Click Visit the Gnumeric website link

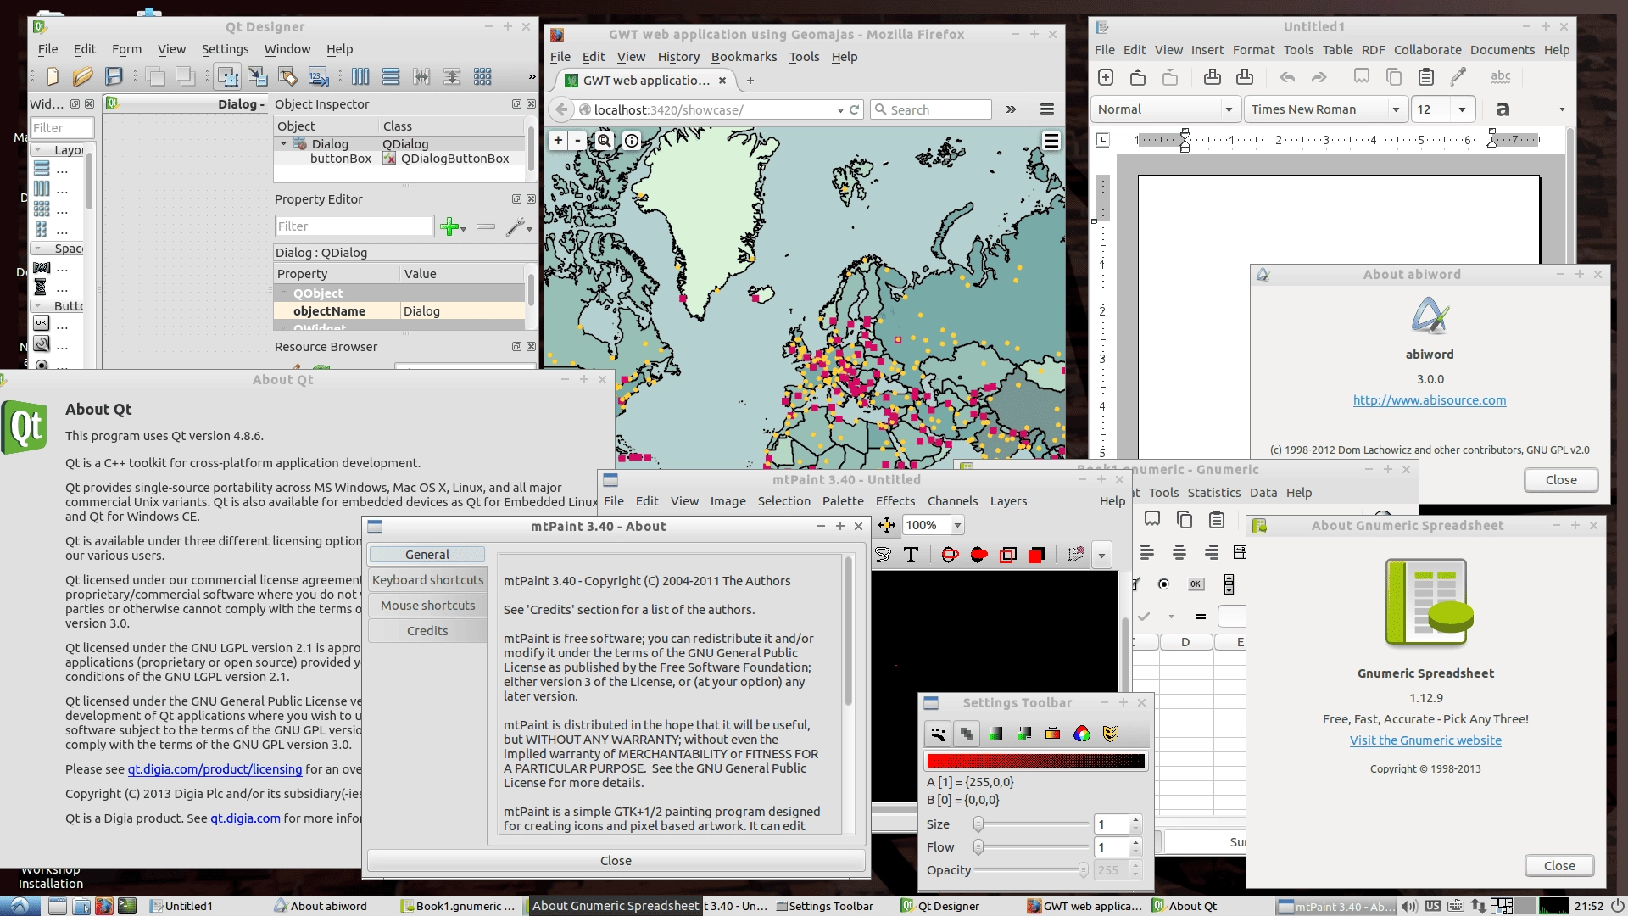tap(1425, 740)
